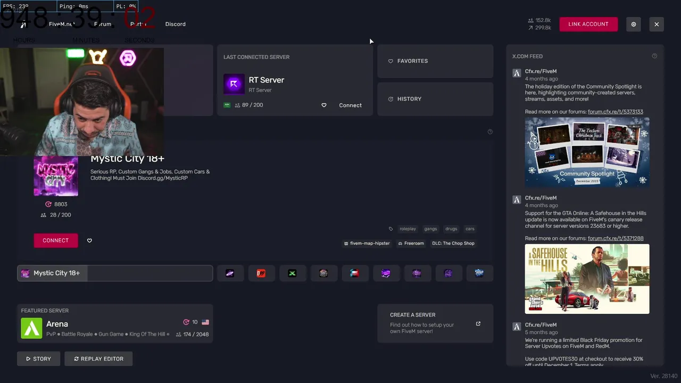This screenshot has height=383, width=681.
Task: Select the roleplay tag
Action: (408, 229)
